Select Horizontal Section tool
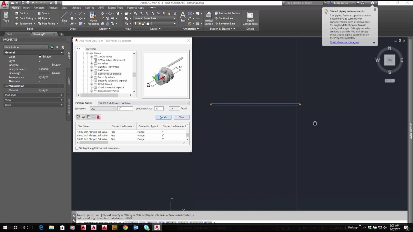Screen dimensions: 413x232 227,13
